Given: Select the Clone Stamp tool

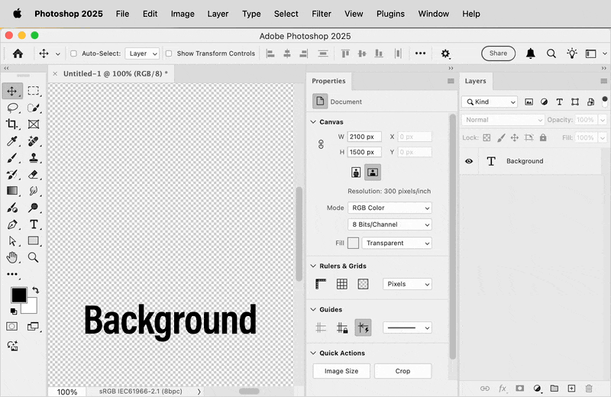Looking at the screenshot, I should click(x=34, y=158).
